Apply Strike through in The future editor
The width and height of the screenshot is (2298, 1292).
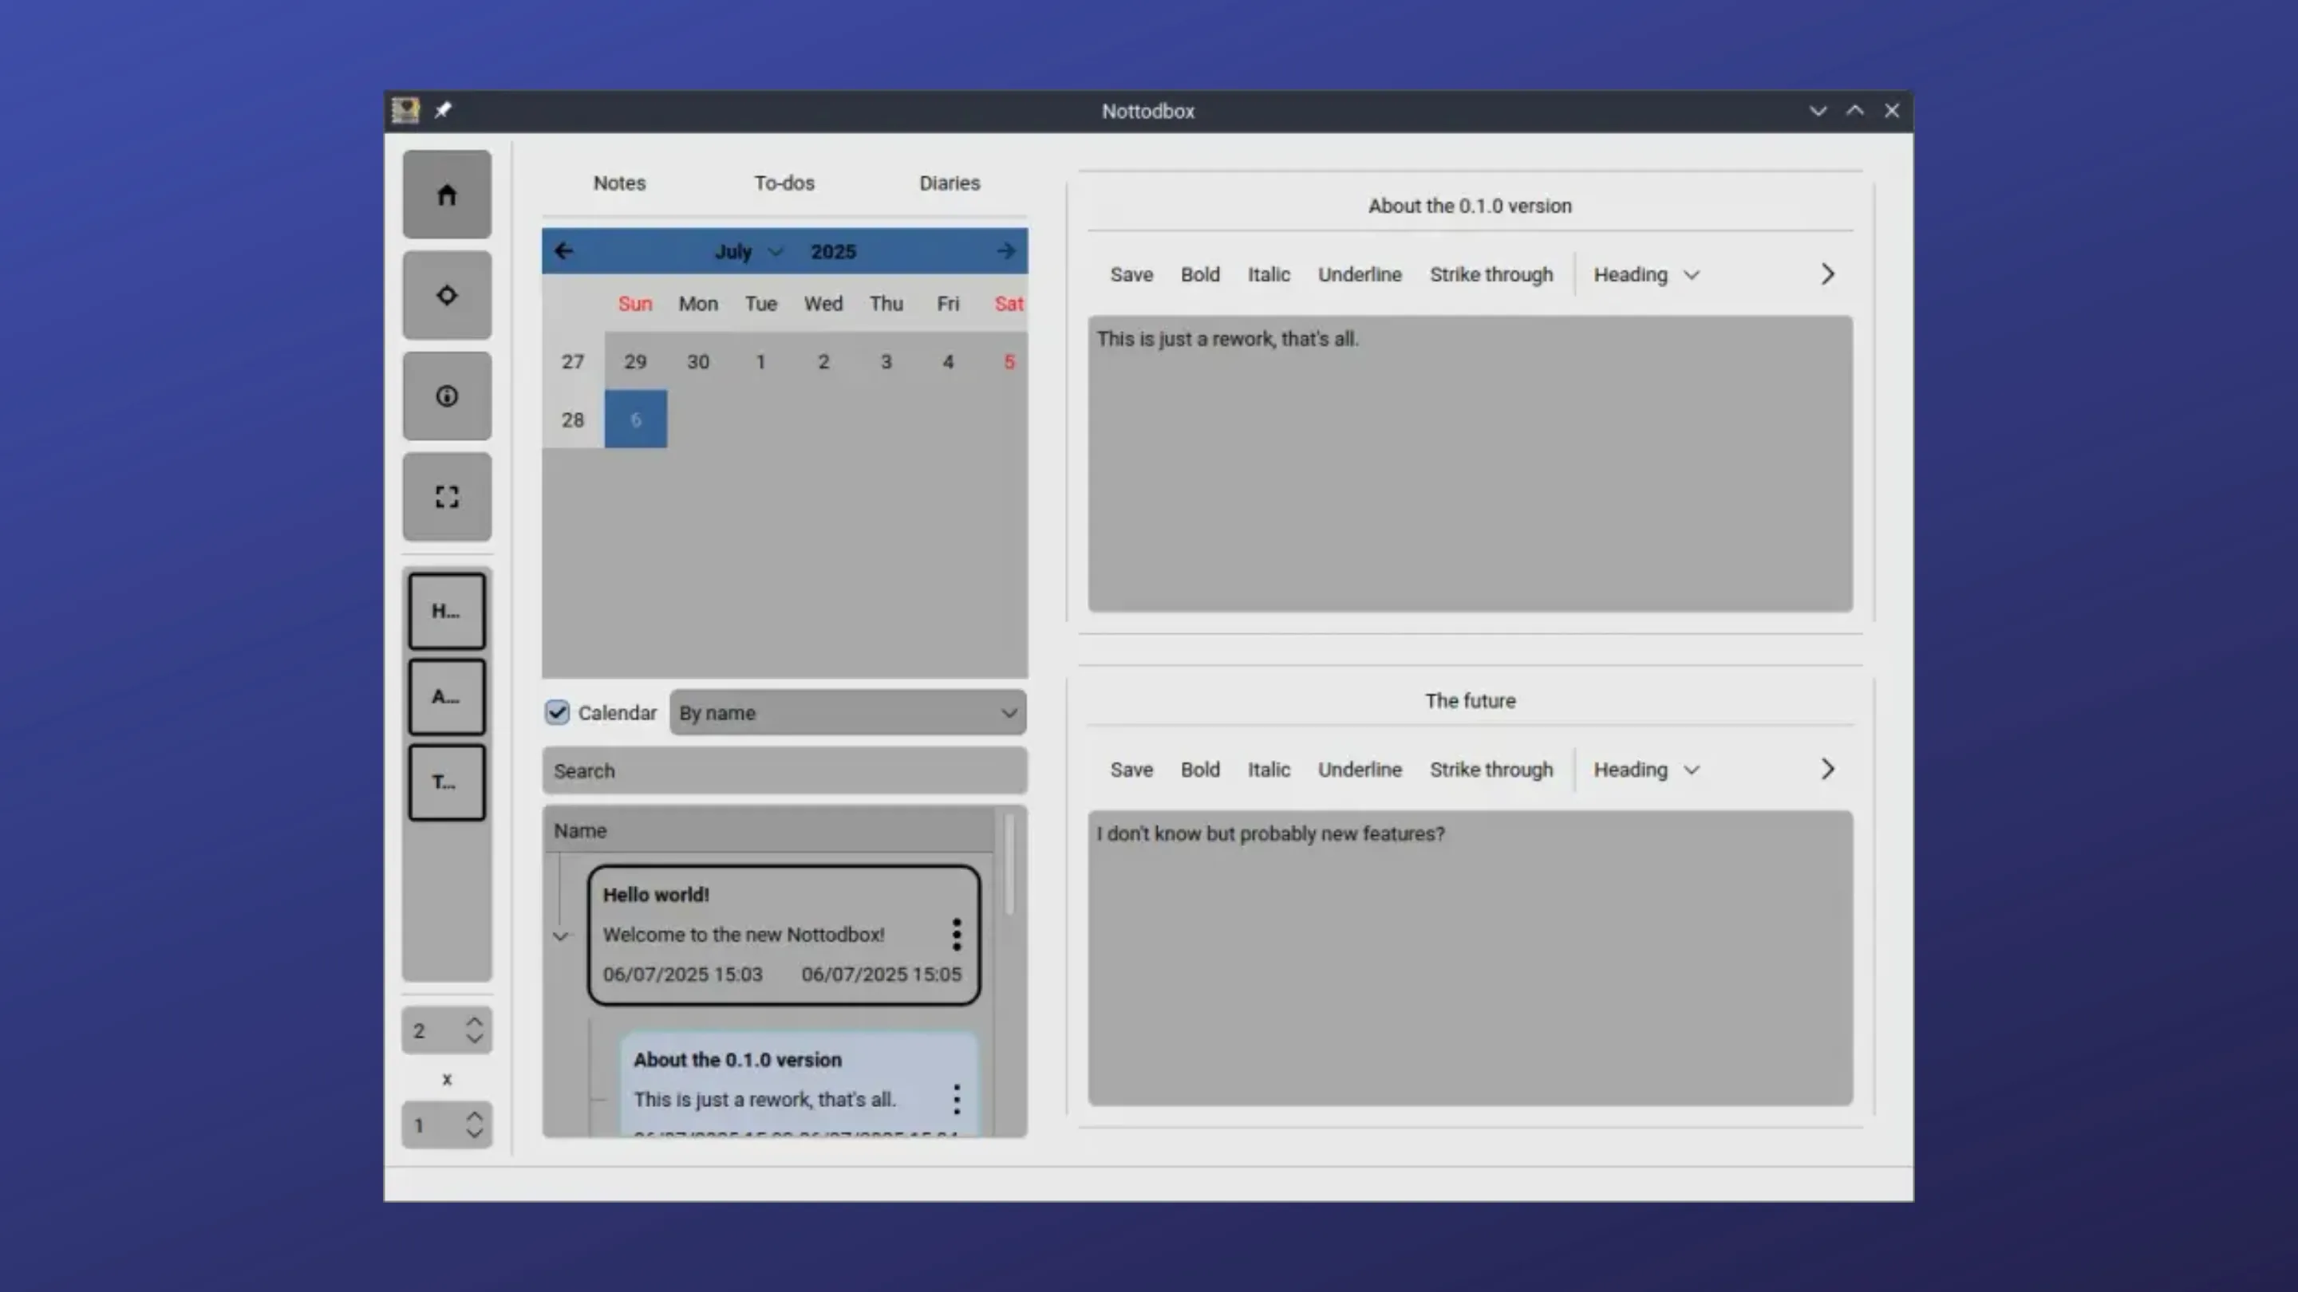[1491, 770]
